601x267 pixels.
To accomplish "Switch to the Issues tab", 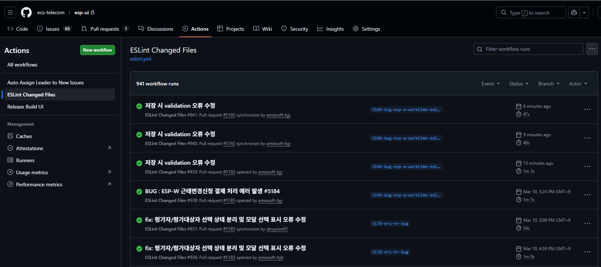I will [x=54, y=29].
